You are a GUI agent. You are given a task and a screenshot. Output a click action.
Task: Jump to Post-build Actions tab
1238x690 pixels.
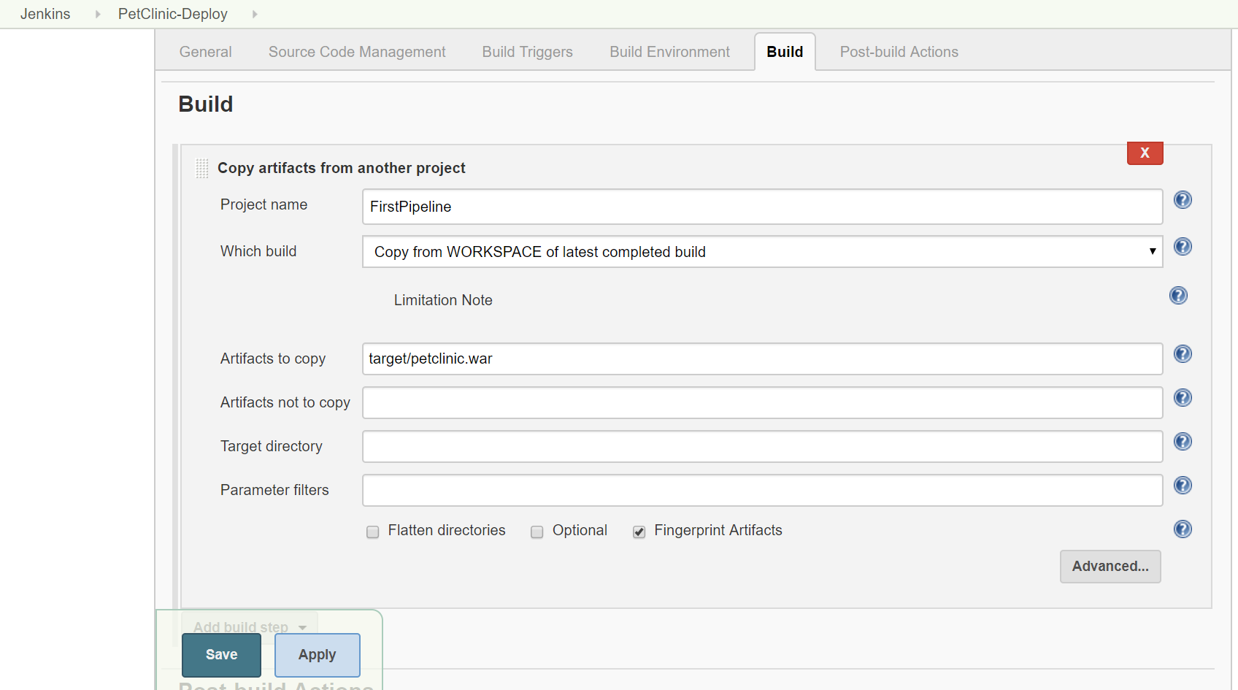(899, 52)
